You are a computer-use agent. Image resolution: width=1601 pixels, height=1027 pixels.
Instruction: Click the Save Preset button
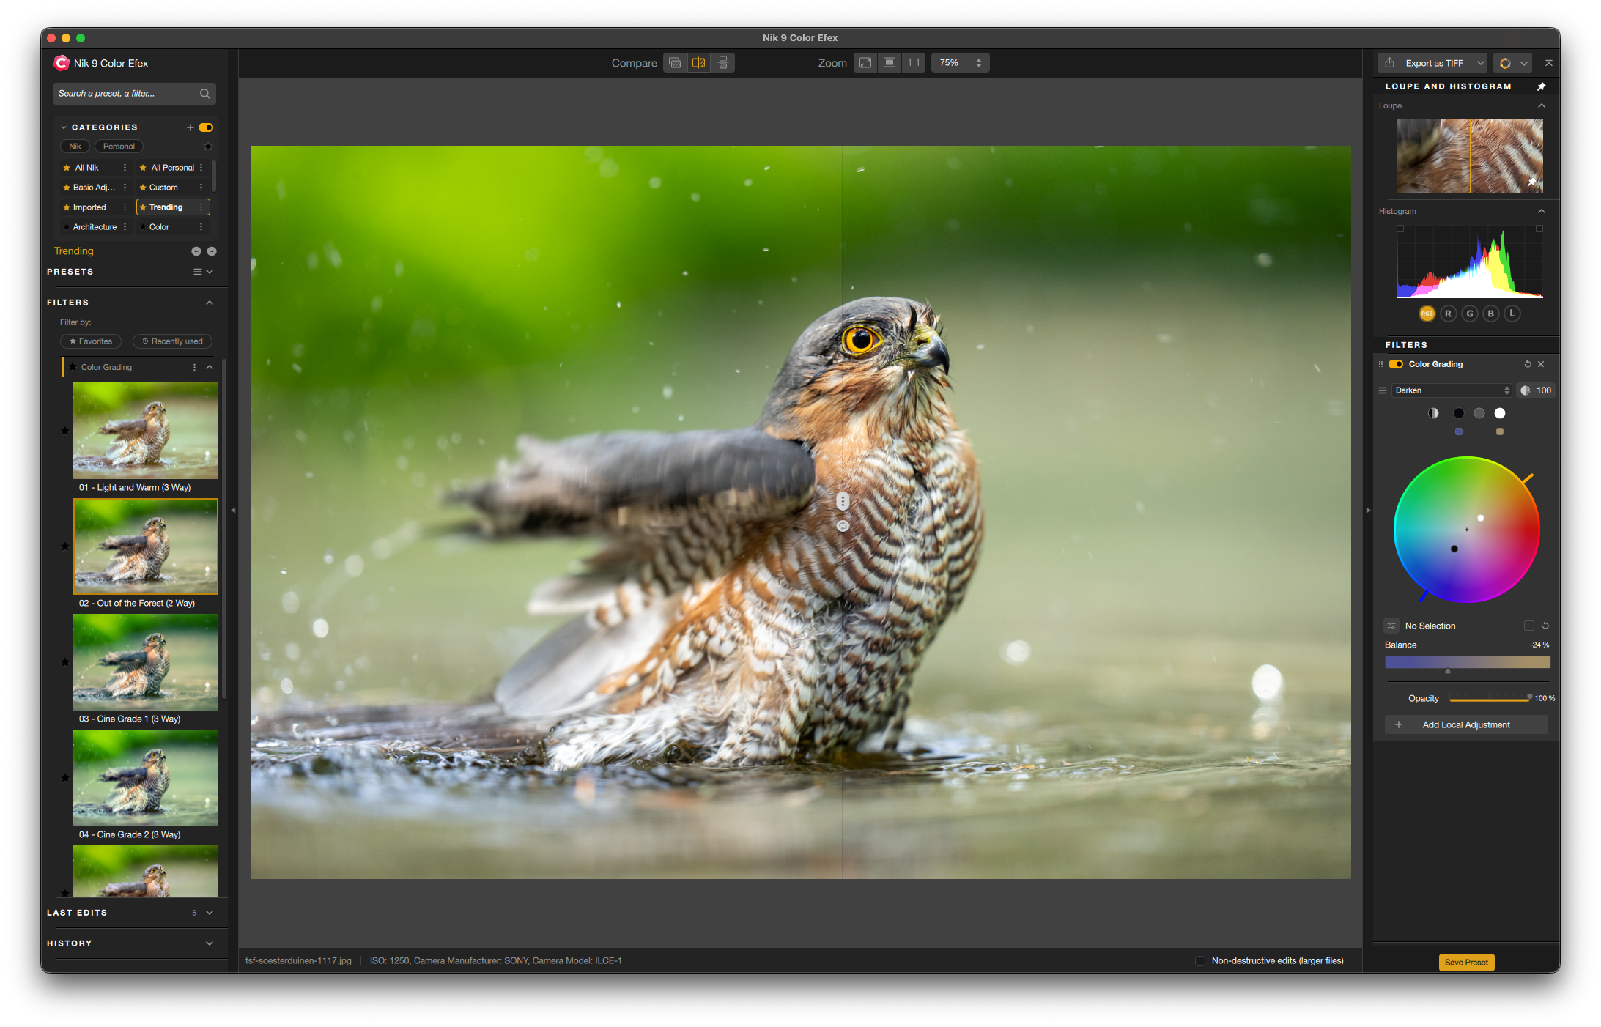coord(1465,962)
